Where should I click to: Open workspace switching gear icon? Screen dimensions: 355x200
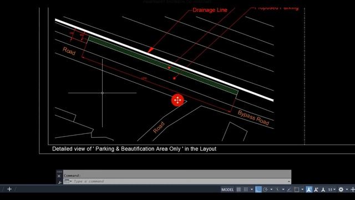341,189
